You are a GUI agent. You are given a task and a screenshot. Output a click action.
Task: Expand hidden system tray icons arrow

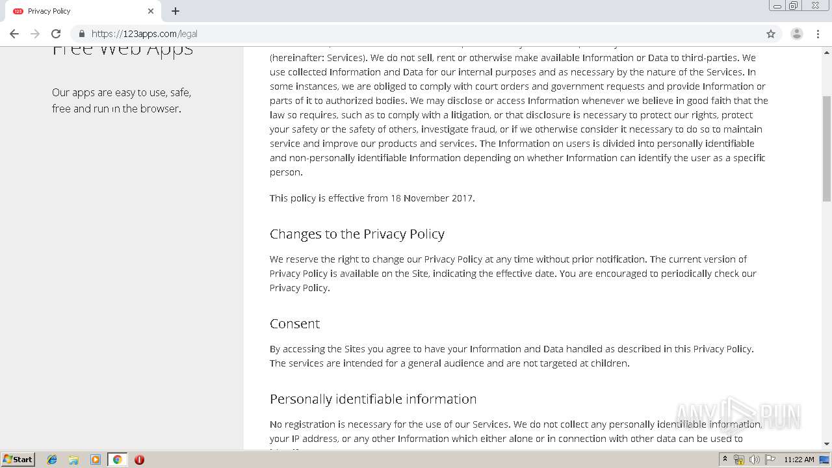click(x=725, y=460)
